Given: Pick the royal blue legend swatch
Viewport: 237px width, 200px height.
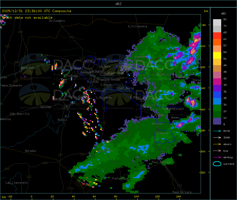Looking at the screenshot, I should tap(217, 95).
